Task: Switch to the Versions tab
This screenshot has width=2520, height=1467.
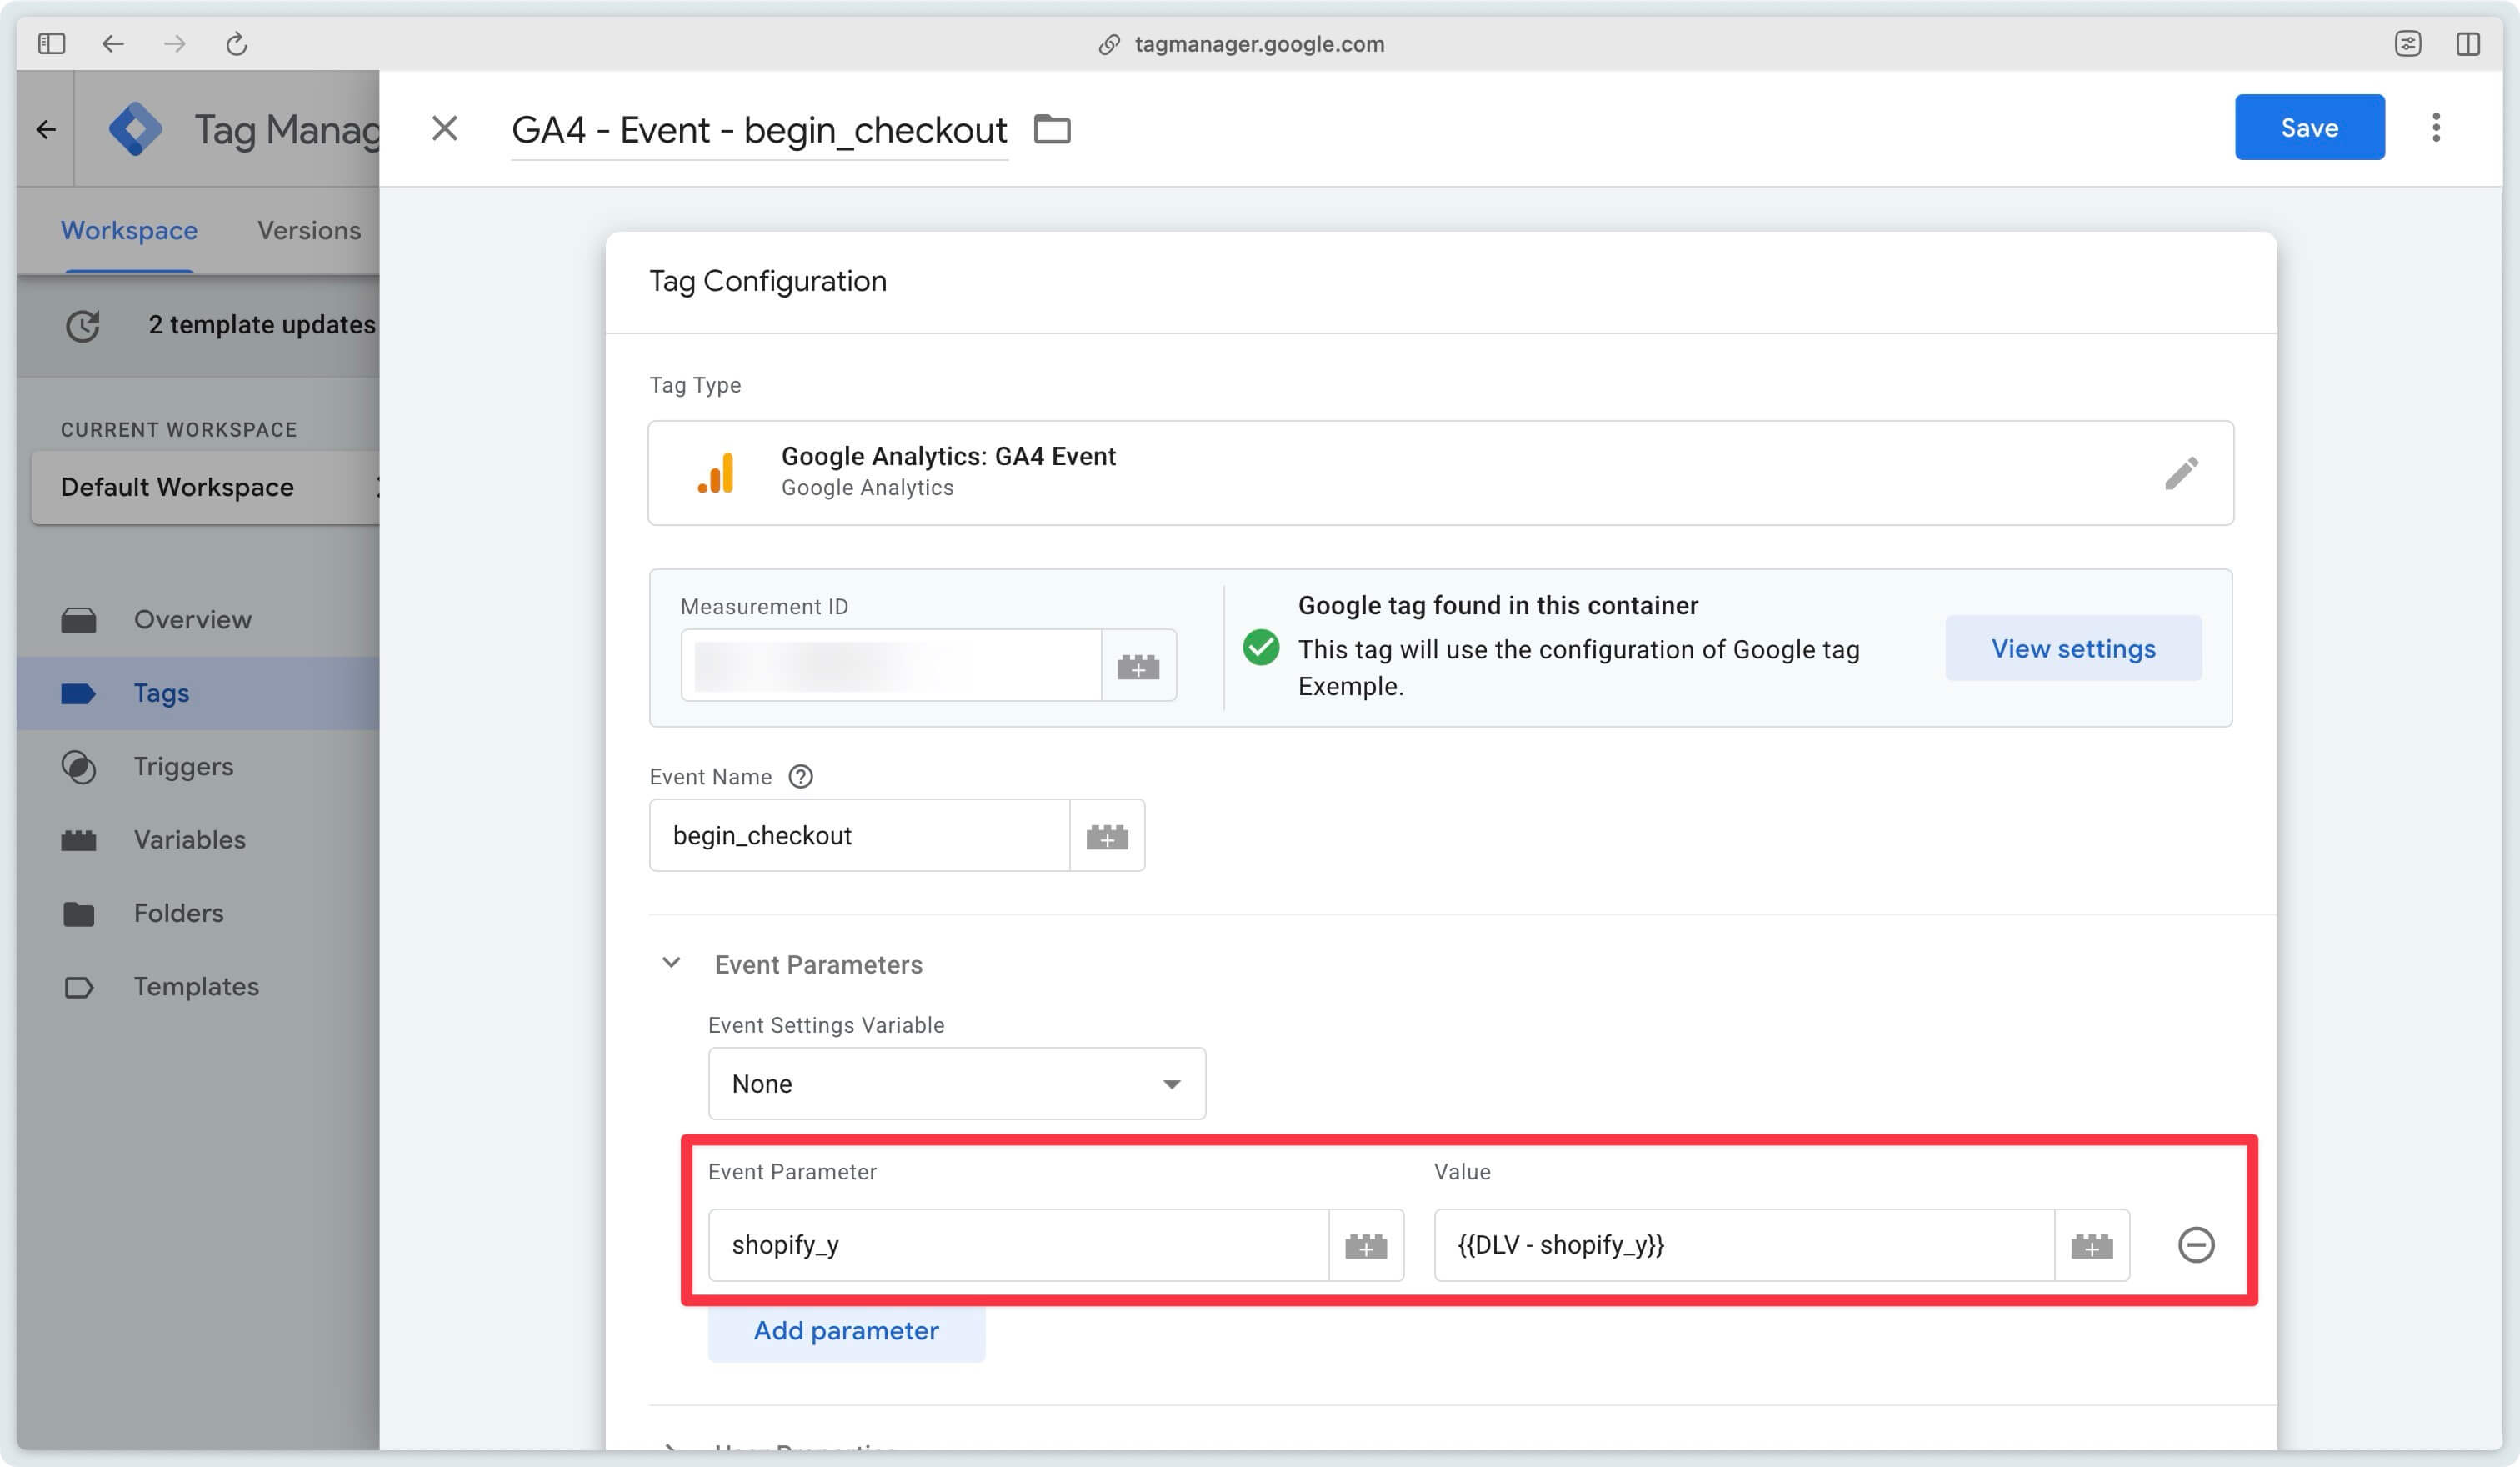Action: [309, 231]
